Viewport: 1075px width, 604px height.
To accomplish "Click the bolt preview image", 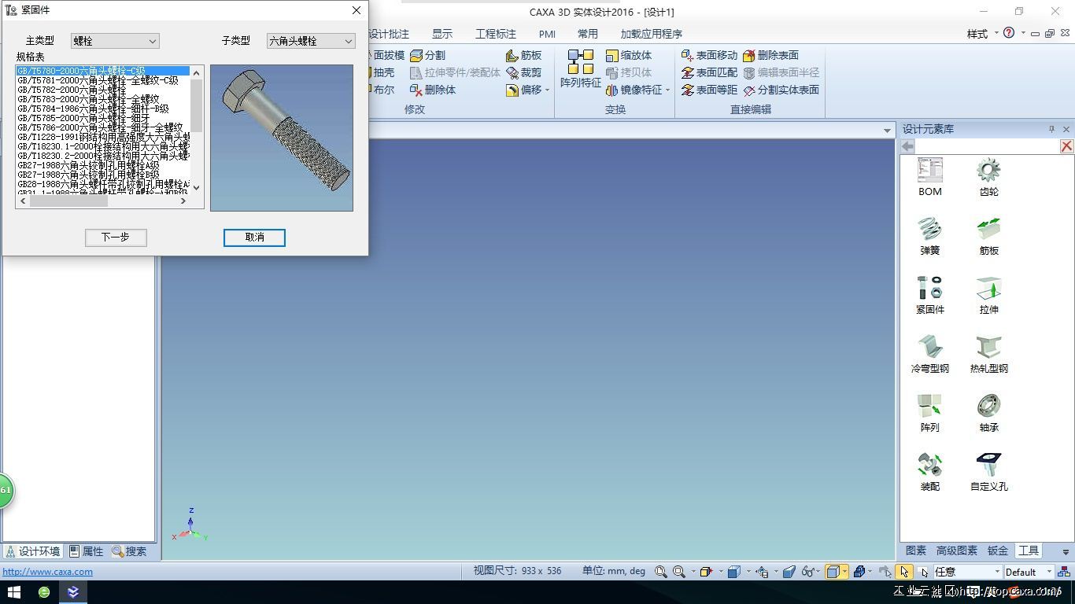I will coord(282,138).
